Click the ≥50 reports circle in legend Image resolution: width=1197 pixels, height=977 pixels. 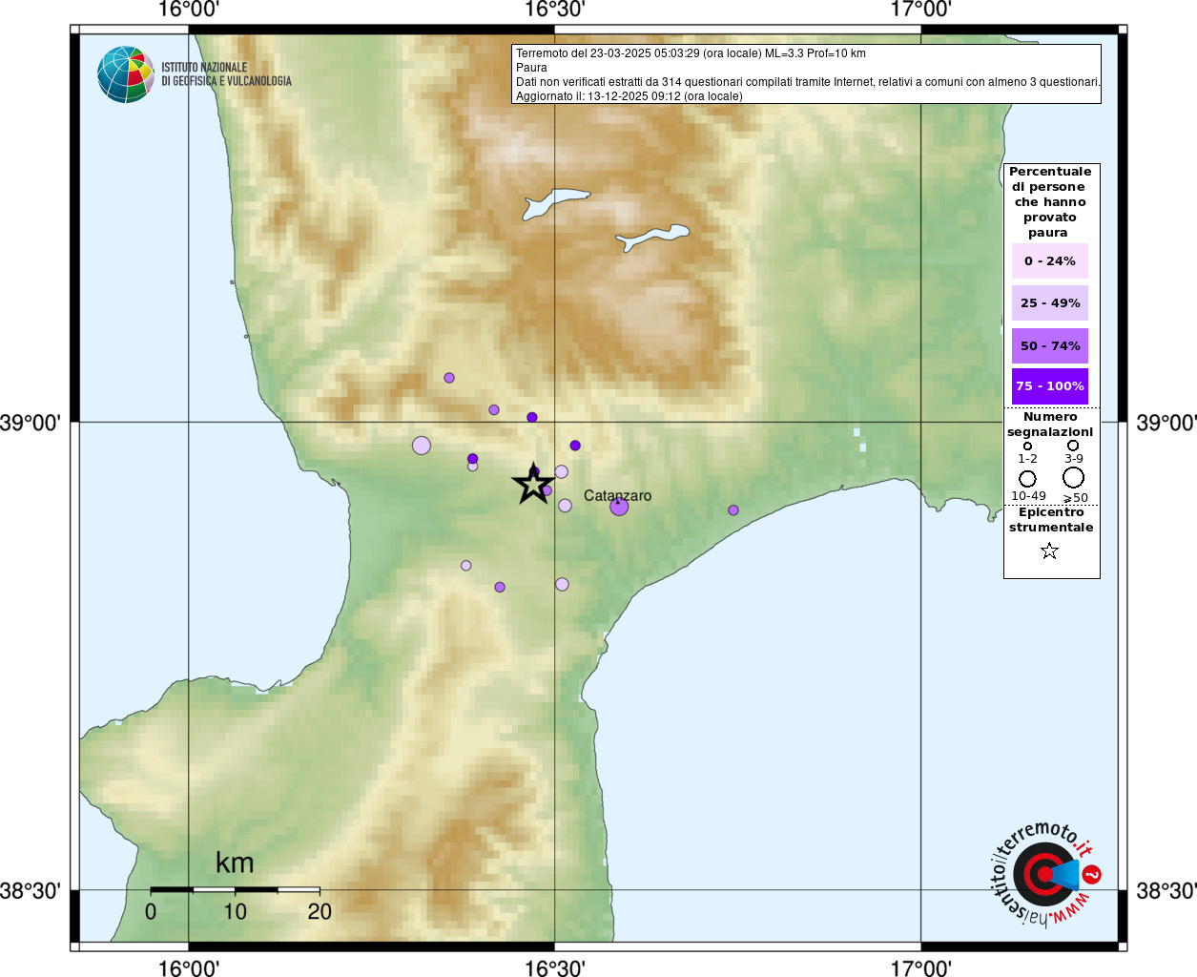(1074, 477)
